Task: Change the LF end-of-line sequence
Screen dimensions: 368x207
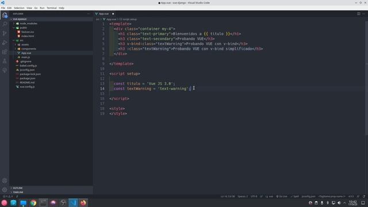Action: [x=261, y=197]
